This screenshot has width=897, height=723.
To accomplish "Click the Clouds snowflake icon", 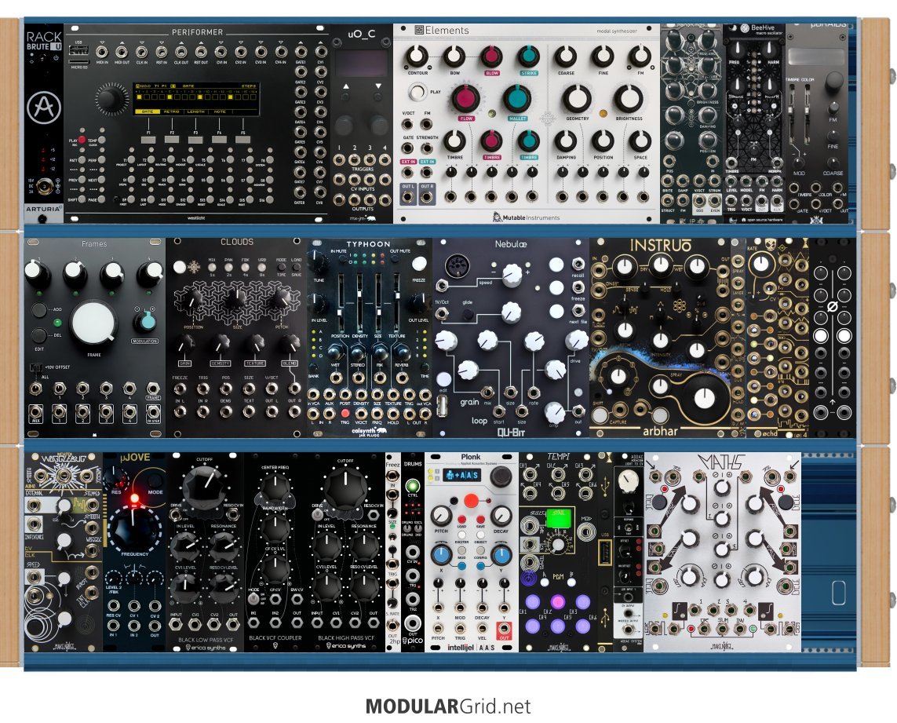I will (x=195, y=267).
